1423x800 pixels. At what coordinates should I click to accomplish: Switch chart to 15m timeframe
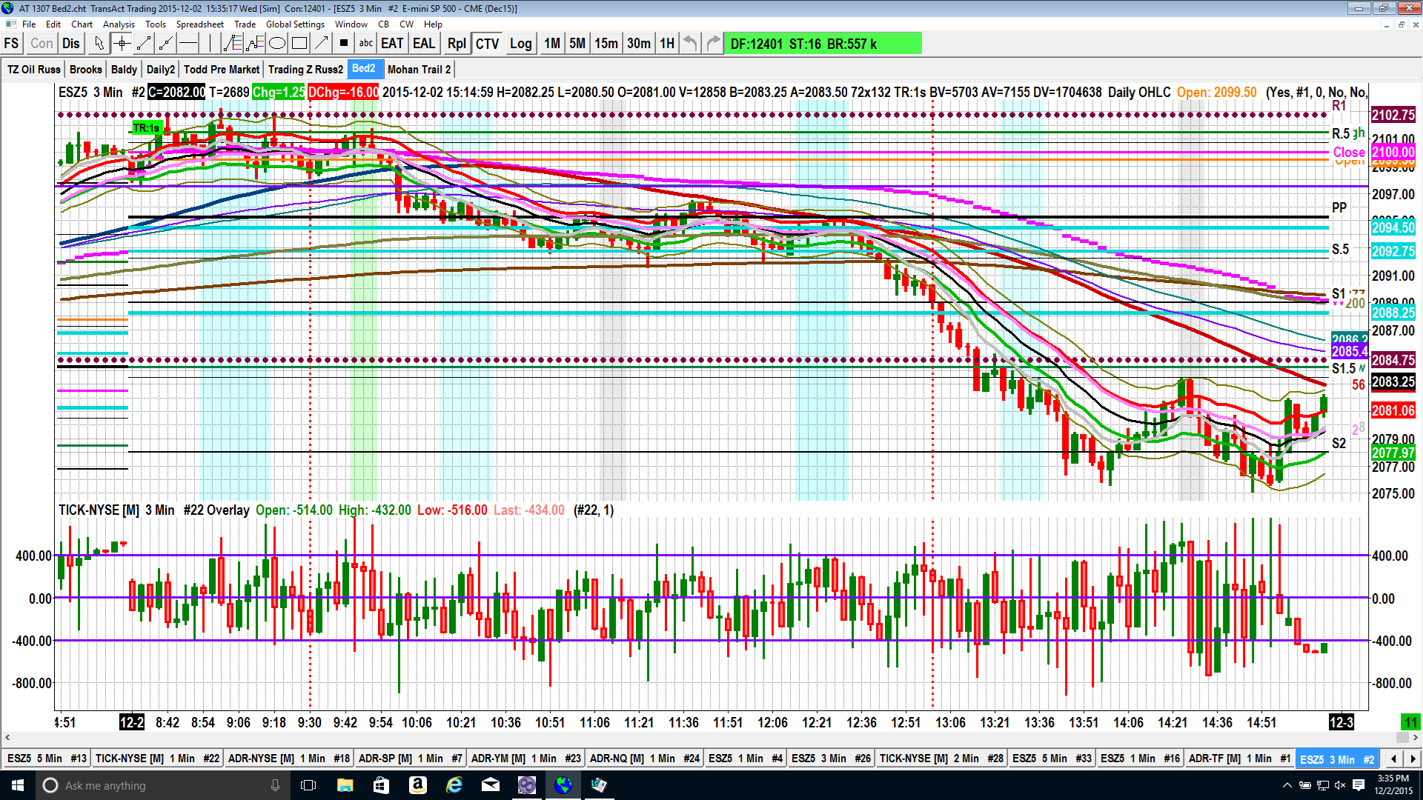pos(606,44)
